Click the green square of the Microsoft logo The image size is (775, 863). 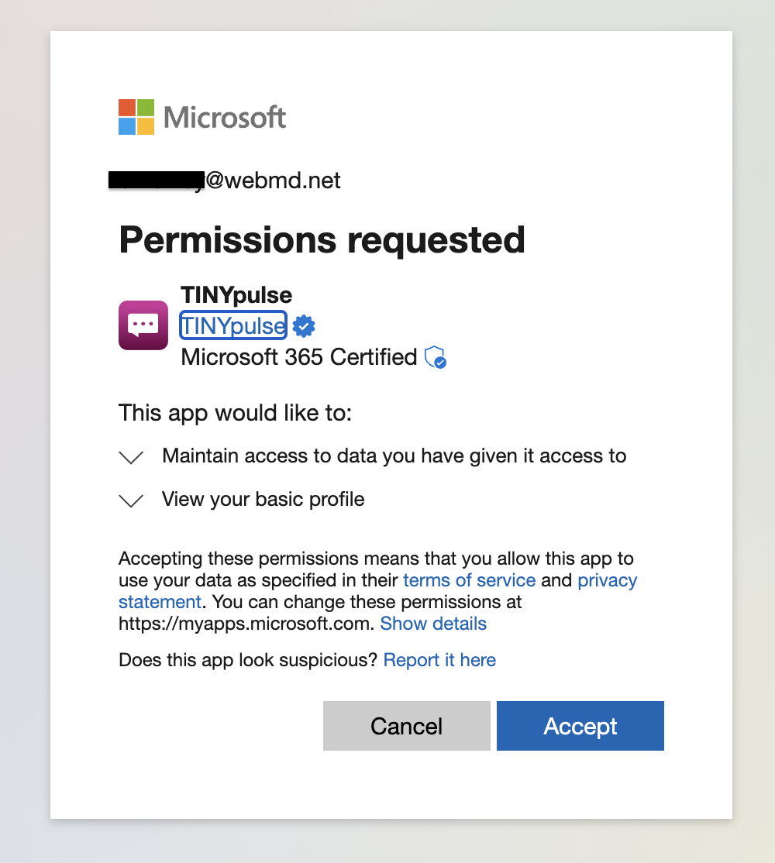(146, 106)
